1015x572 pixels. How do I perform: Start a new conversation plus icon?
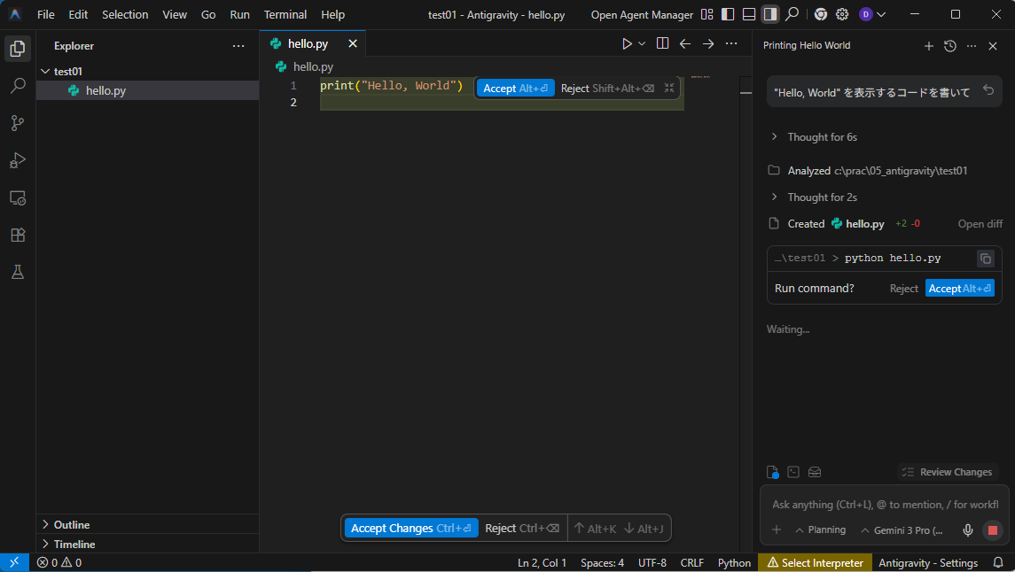(x=929, y=46)
